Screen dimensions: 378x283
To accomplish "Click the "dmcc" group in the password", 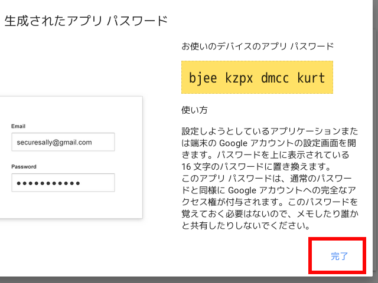I will coord(275,78).
